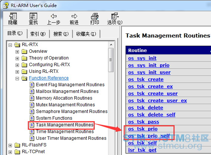Go forward with the 前进 arrow
This screenshot has height=155, width=211.
74,16
